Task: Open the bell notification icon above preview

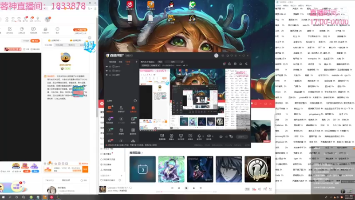Action: tap(241, 64)
